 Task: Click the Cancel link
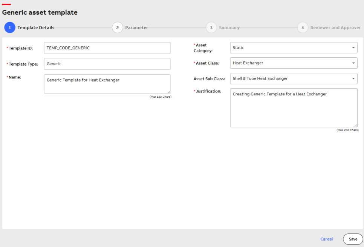click(x=326, y=239)
